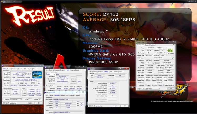Select the About tab in the SPD window

(78, 70)
